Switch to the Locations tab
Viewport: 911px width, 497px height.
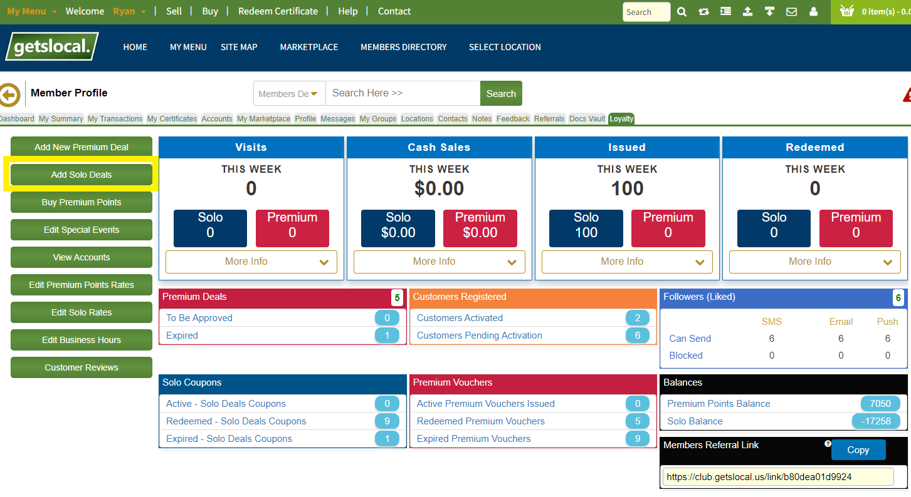pyautogui.click(x=417, y=119)
